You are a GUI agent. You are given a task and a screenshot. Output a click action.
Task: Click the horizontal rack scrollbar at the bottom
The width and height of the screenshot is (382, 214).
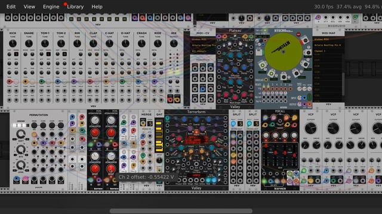click(x=181, y=211)
